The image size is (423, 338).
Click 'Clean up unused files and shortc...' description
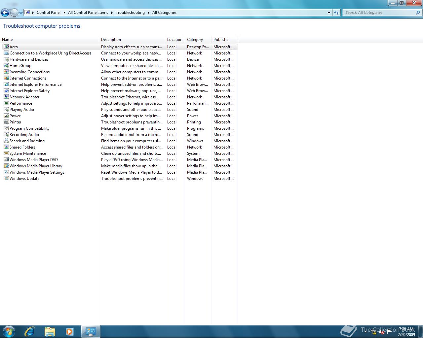click(x=131, y=153)
